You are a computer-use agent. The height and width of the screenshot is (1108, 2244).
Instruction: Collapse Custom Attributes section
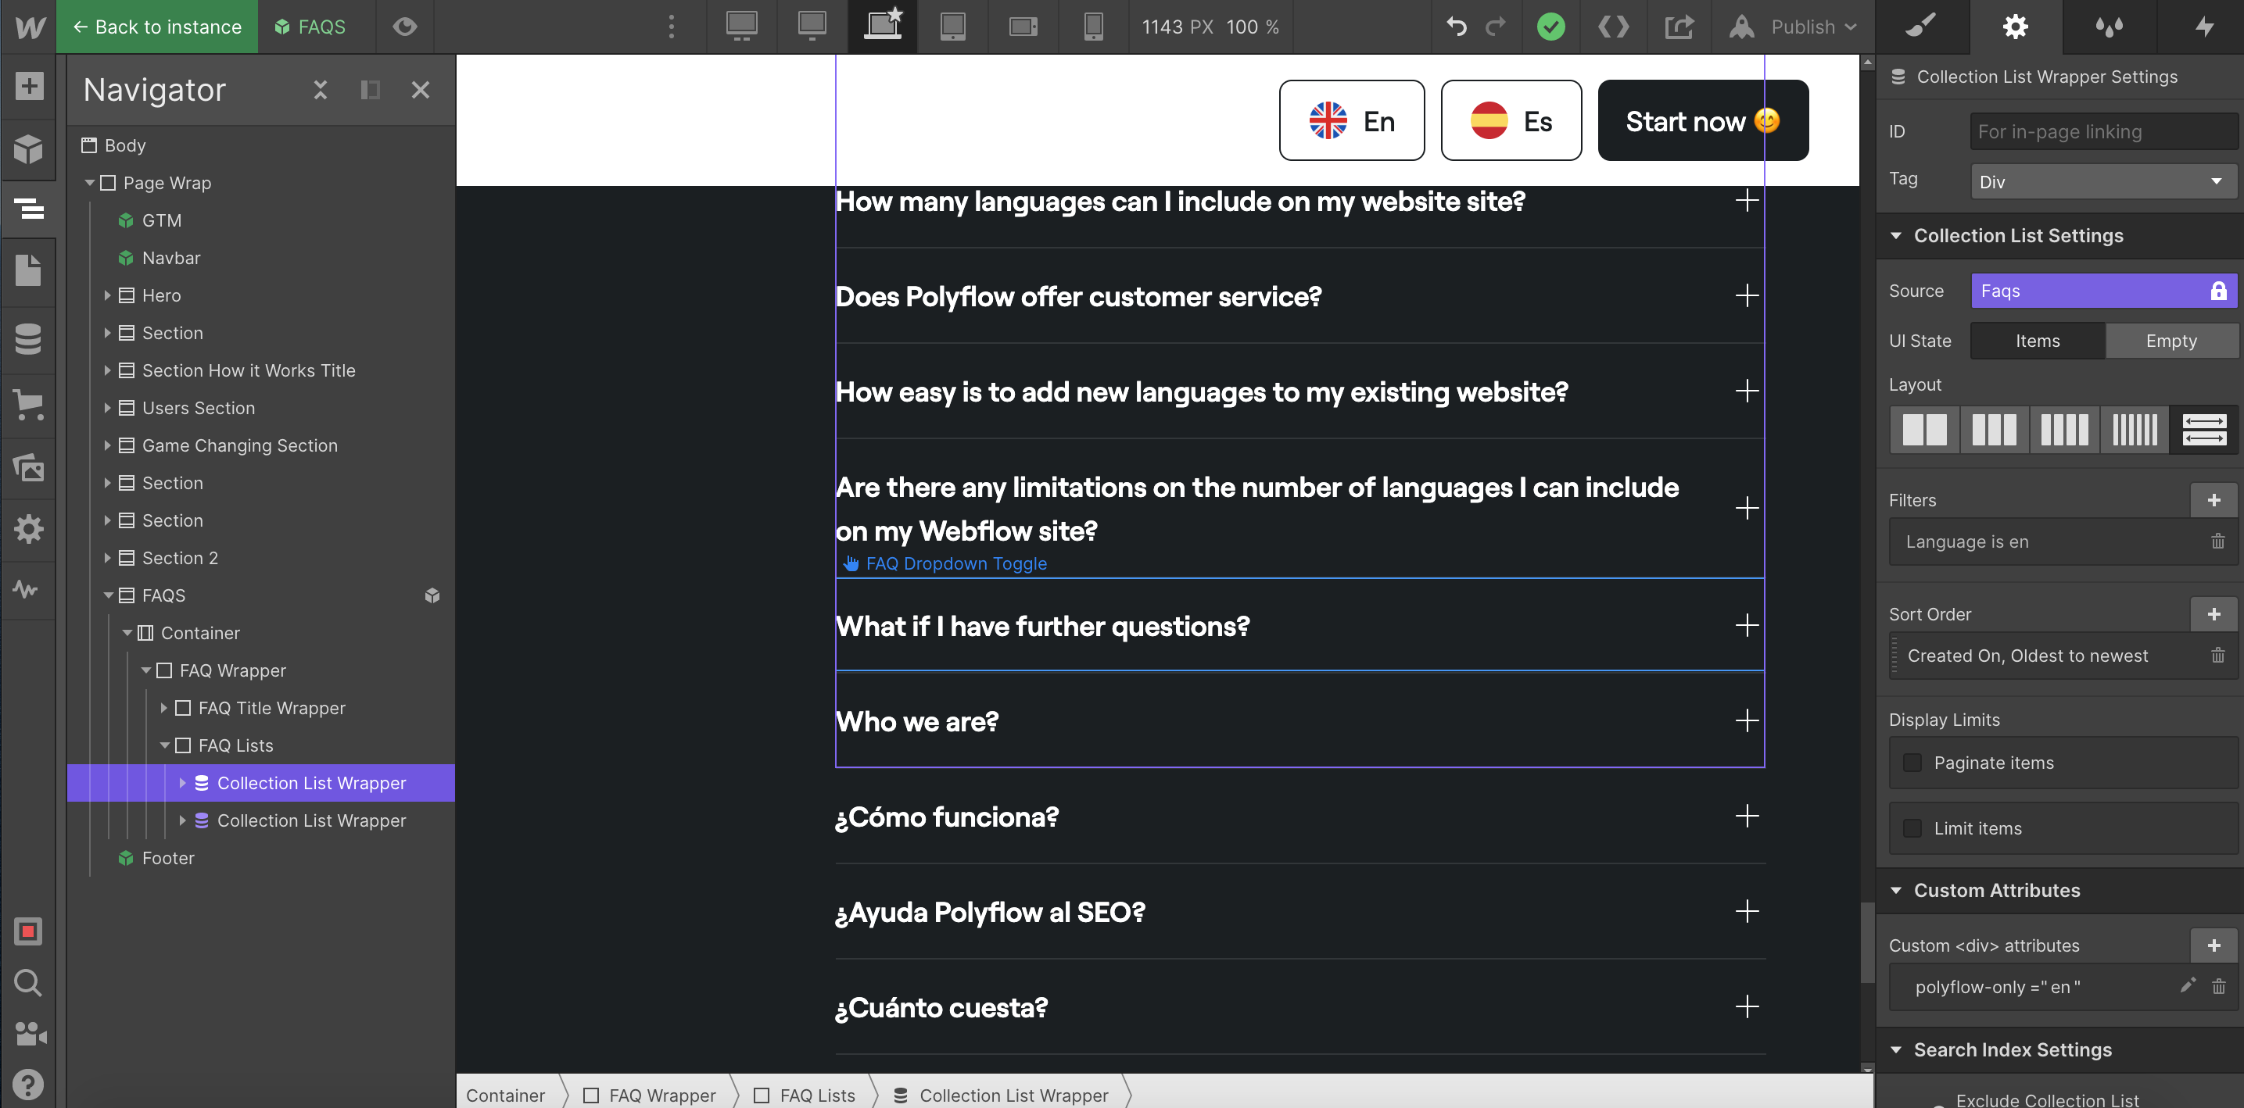click(1895, 891)
